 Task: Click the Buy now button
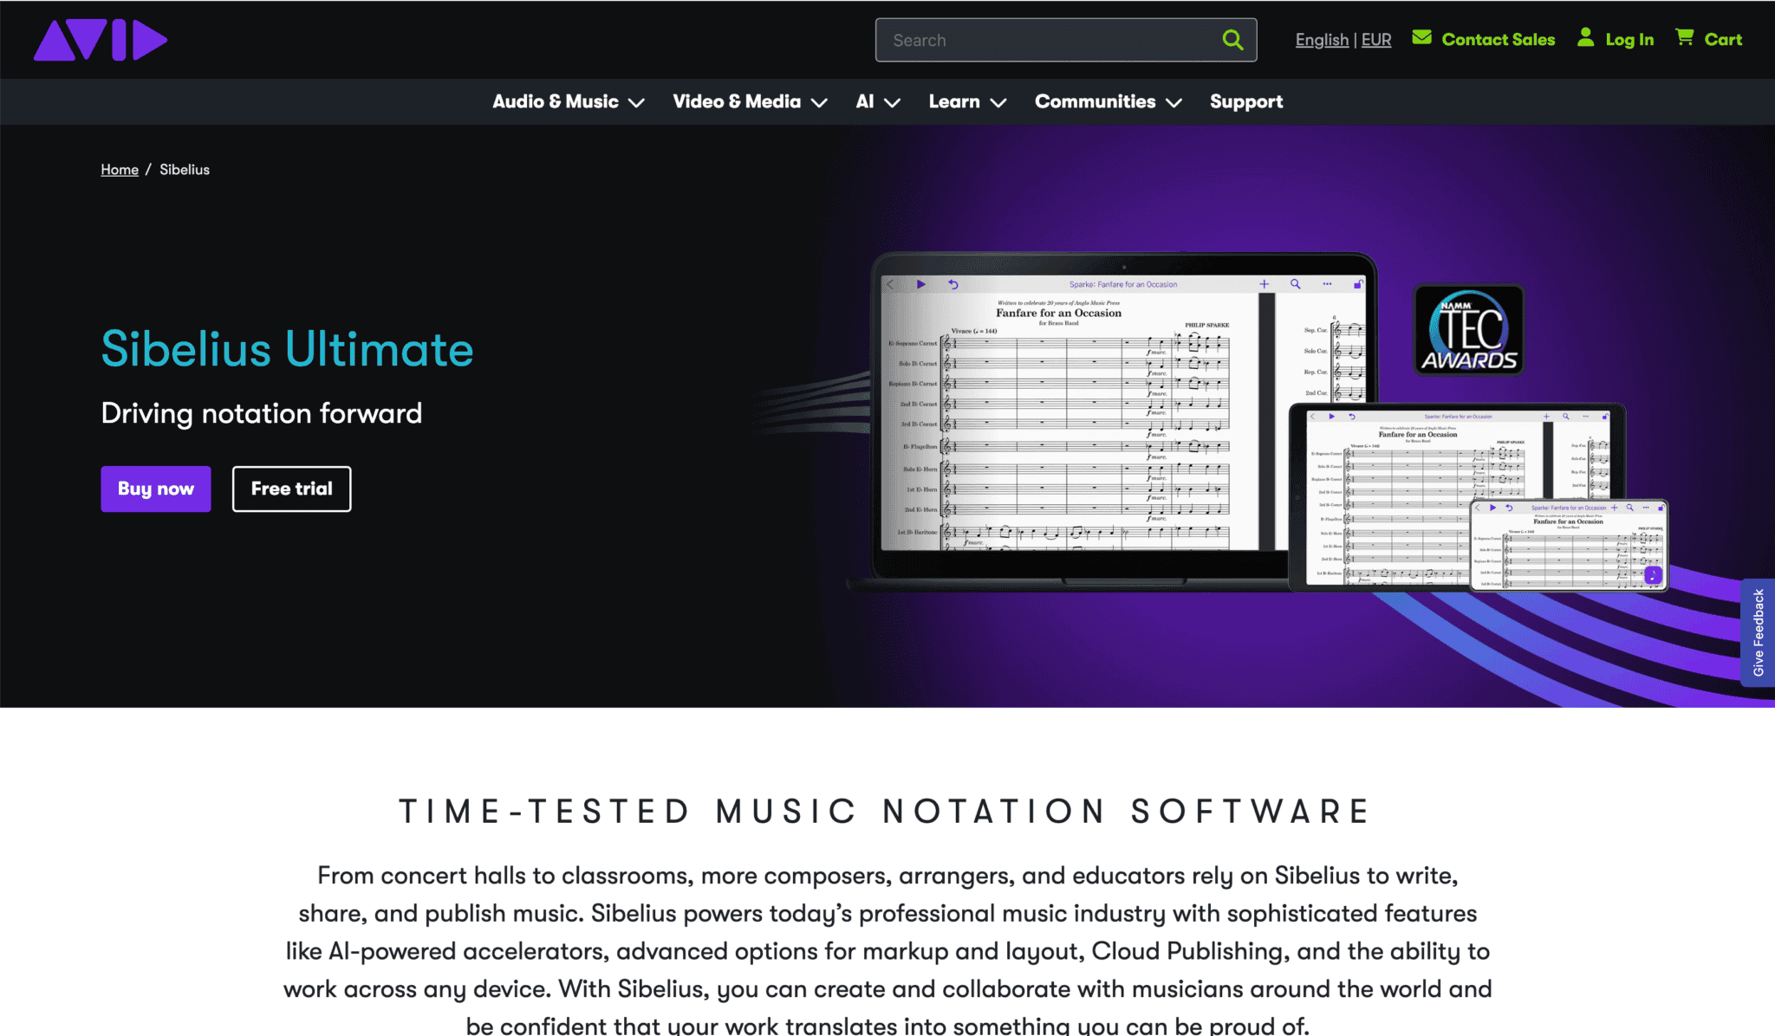(156, 489)
